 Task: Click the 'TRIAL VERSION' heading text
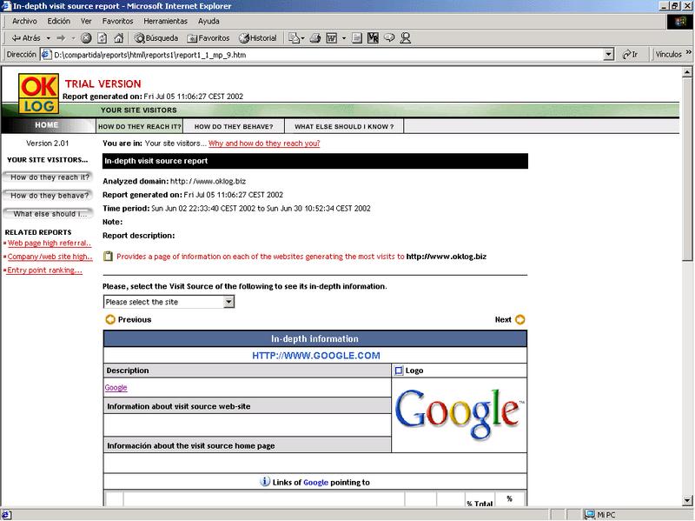(103, 83)
